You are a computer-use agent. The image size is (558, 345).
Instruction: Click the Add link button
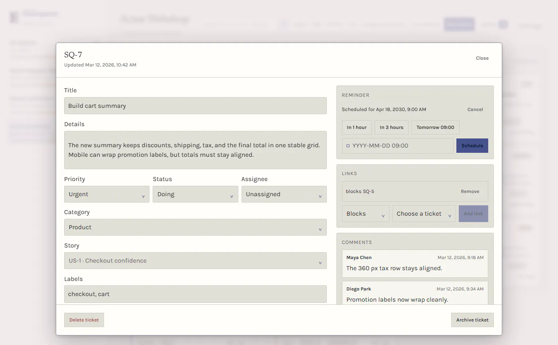click(474, 214)
